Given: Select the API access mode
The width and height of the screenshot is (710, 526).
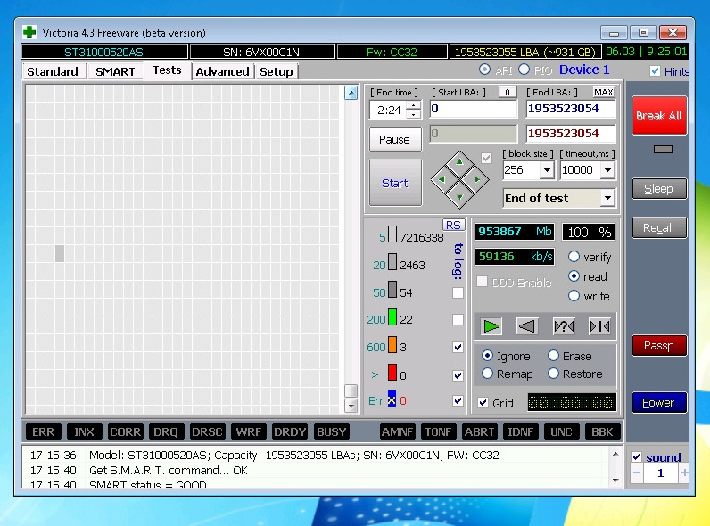Looking at the screenshot, I should (484, 70).
